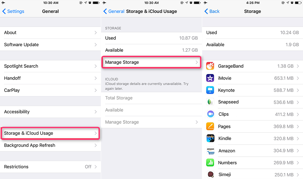
Task: Open the Accessibility settings row
Action: click(x=50, y=112)
